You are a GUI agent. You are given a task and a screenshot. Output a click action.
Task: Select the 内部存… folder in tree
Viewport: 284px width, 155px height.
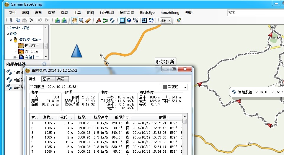click(29, 45)
